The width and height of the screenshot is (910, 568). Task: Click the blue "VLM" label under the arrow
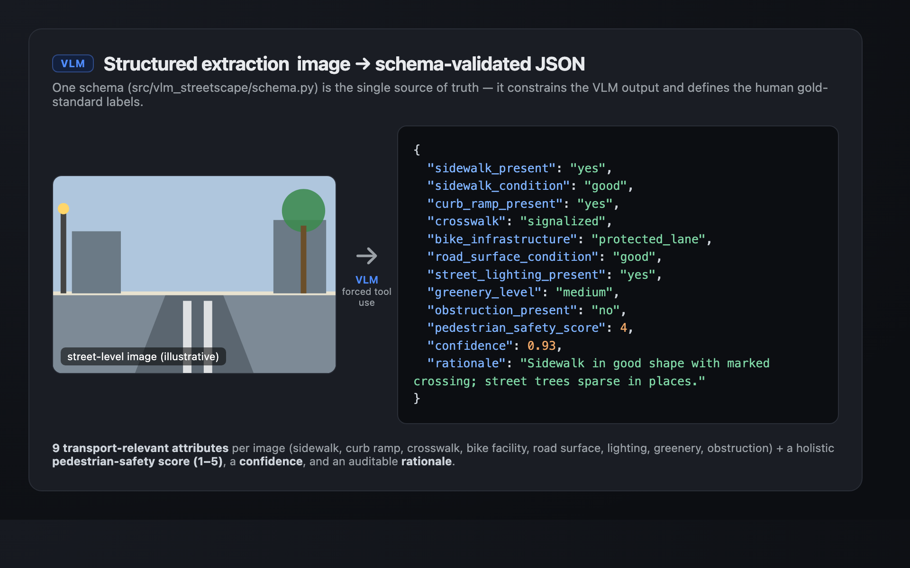(x=366, y=280)
